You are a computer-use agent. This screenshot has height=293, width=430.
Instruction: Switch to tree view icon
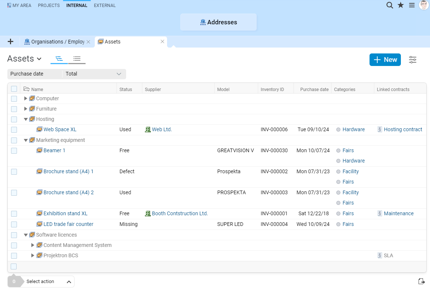pos(59,59)
